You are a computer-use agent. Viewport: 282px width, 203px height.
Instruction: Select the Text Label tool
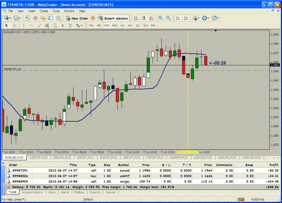click(70, 26)
